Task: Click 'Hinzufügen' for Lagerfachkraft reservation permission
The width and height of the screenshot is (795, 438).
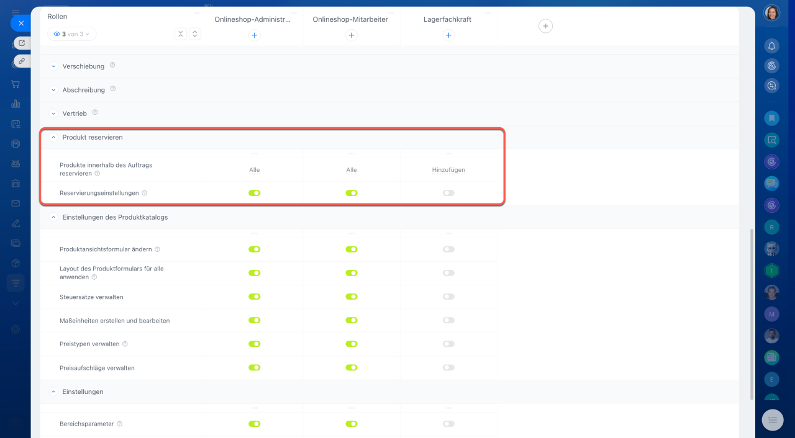Action: 448,170
